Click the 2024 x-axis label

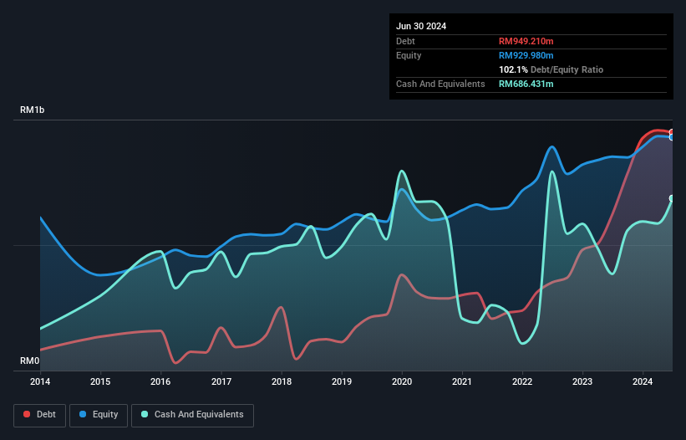coord(643,381)
